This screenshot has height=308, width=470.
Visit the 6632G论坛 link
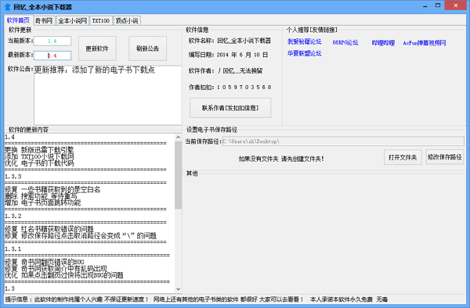click(345, 42)
